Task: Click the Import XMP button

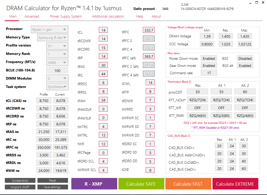Action: click(20, 187)
